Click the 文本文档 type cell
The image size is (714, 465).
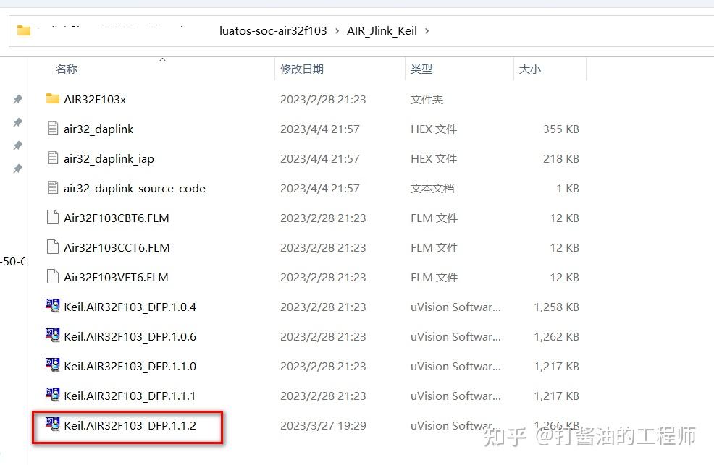click(432, 188)
